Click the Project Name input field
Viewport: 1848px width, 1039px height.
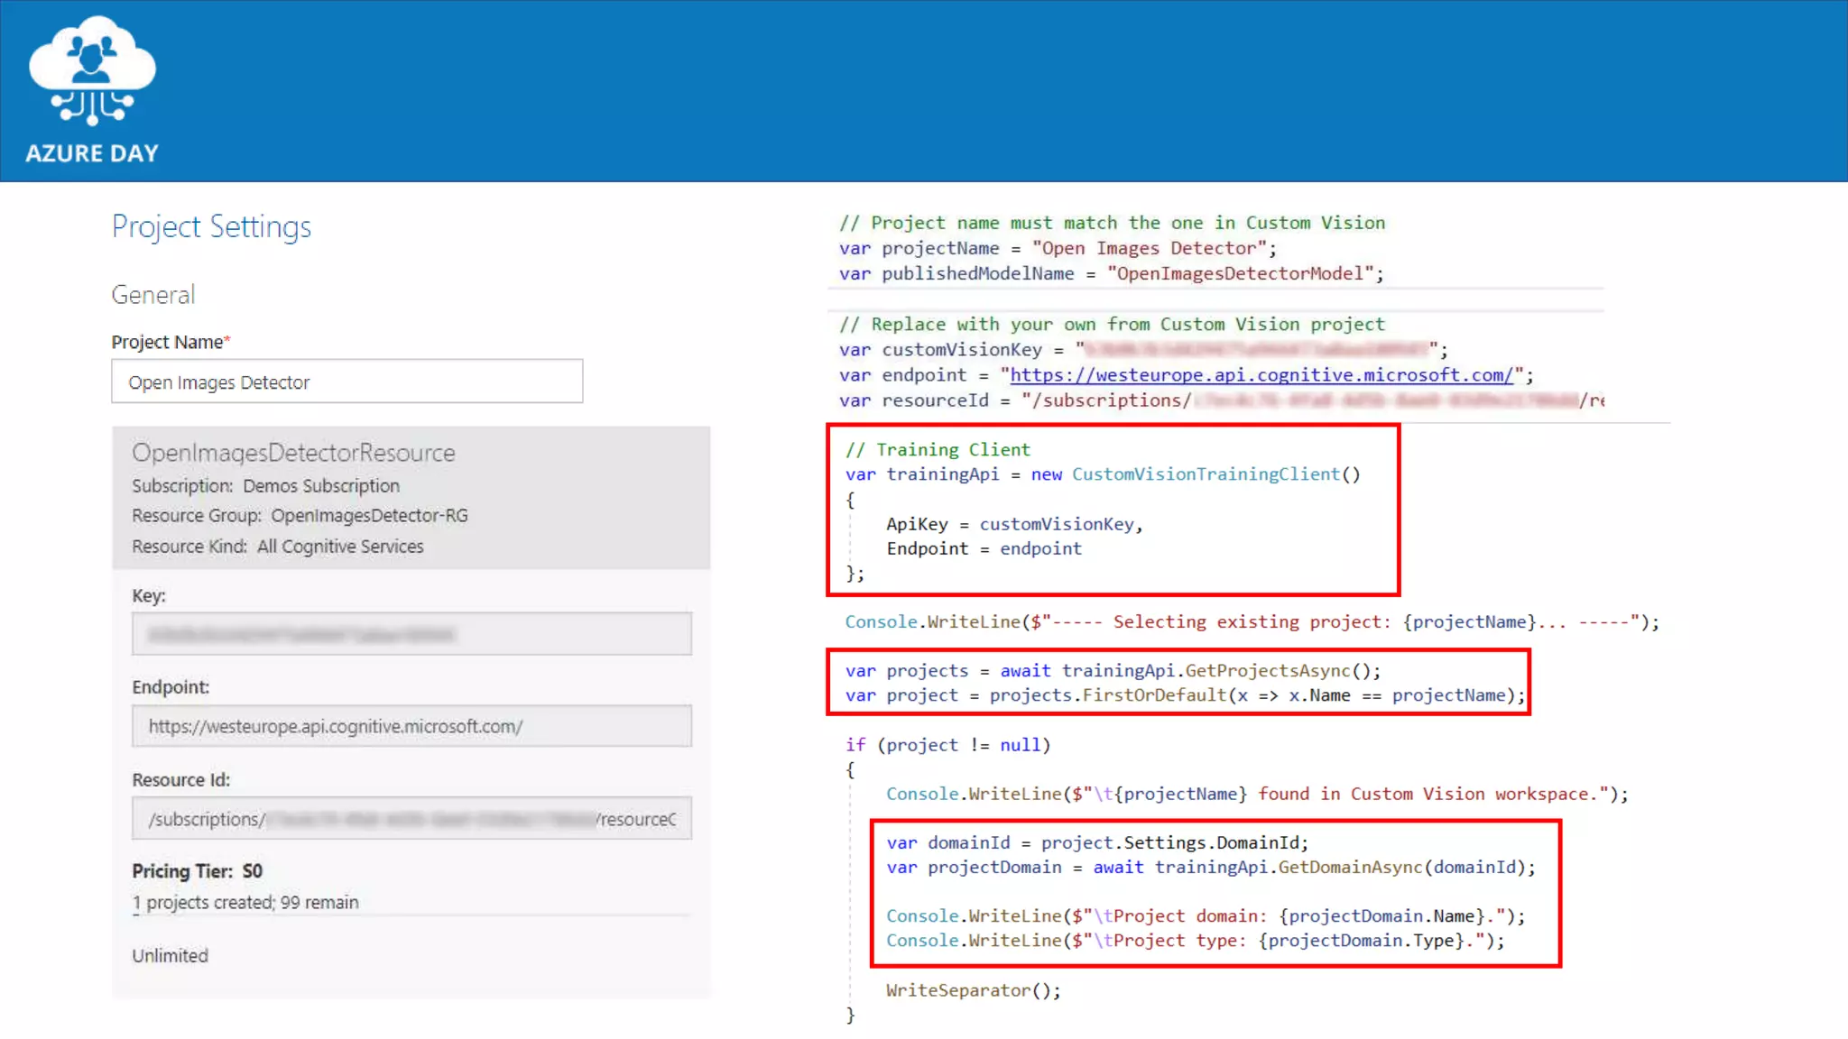point(346,382)
